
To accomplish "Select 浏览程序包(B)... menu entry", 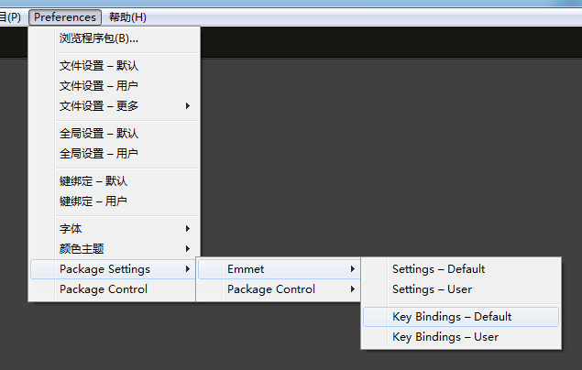I will click(x=99, y=38).
